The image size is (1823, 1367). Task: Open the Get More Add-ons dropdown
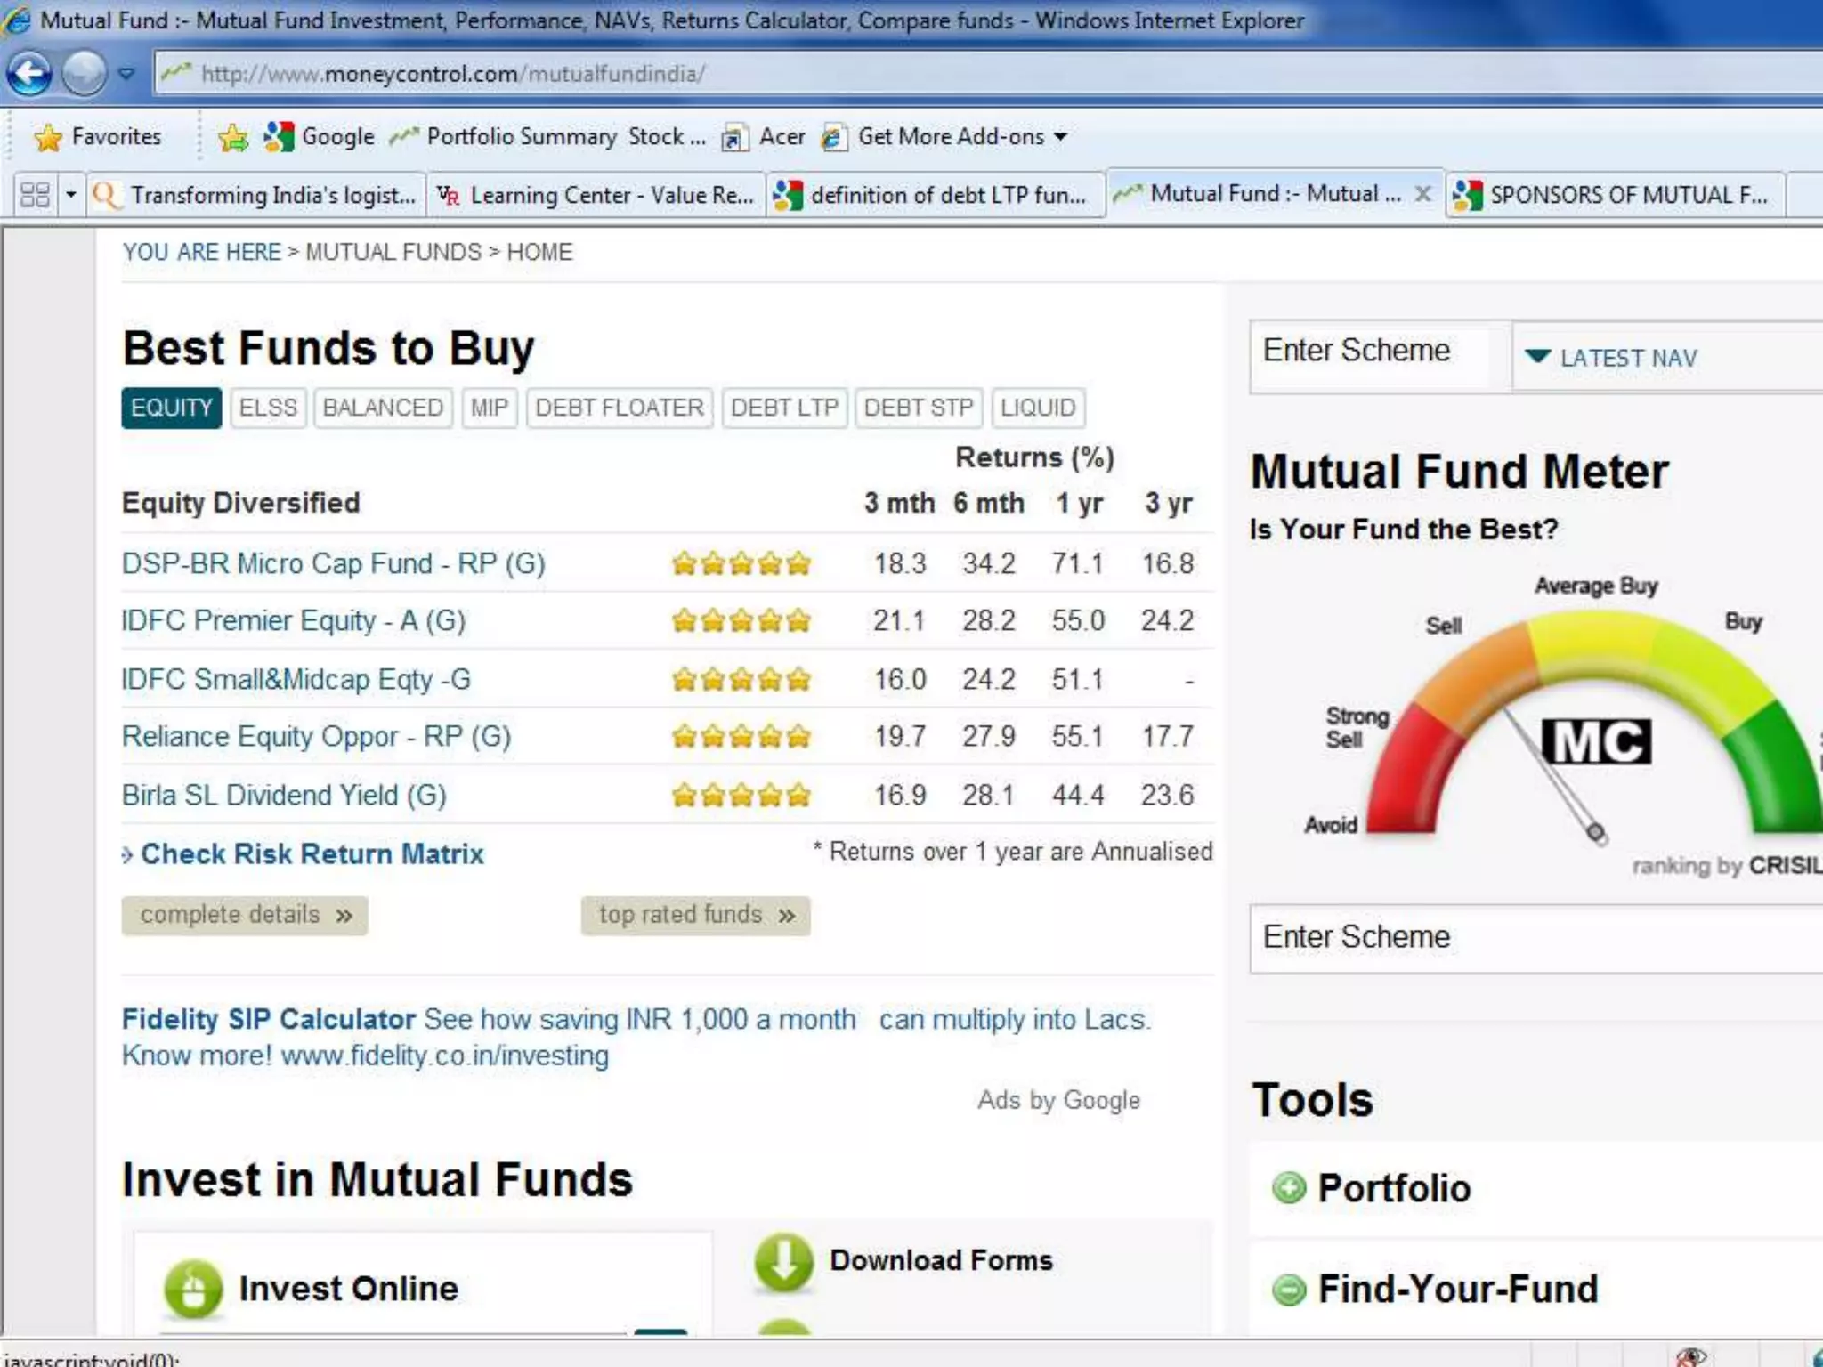click(1060, 137)
